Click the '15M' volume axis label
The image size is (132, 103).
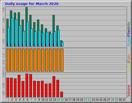(3, 86)
